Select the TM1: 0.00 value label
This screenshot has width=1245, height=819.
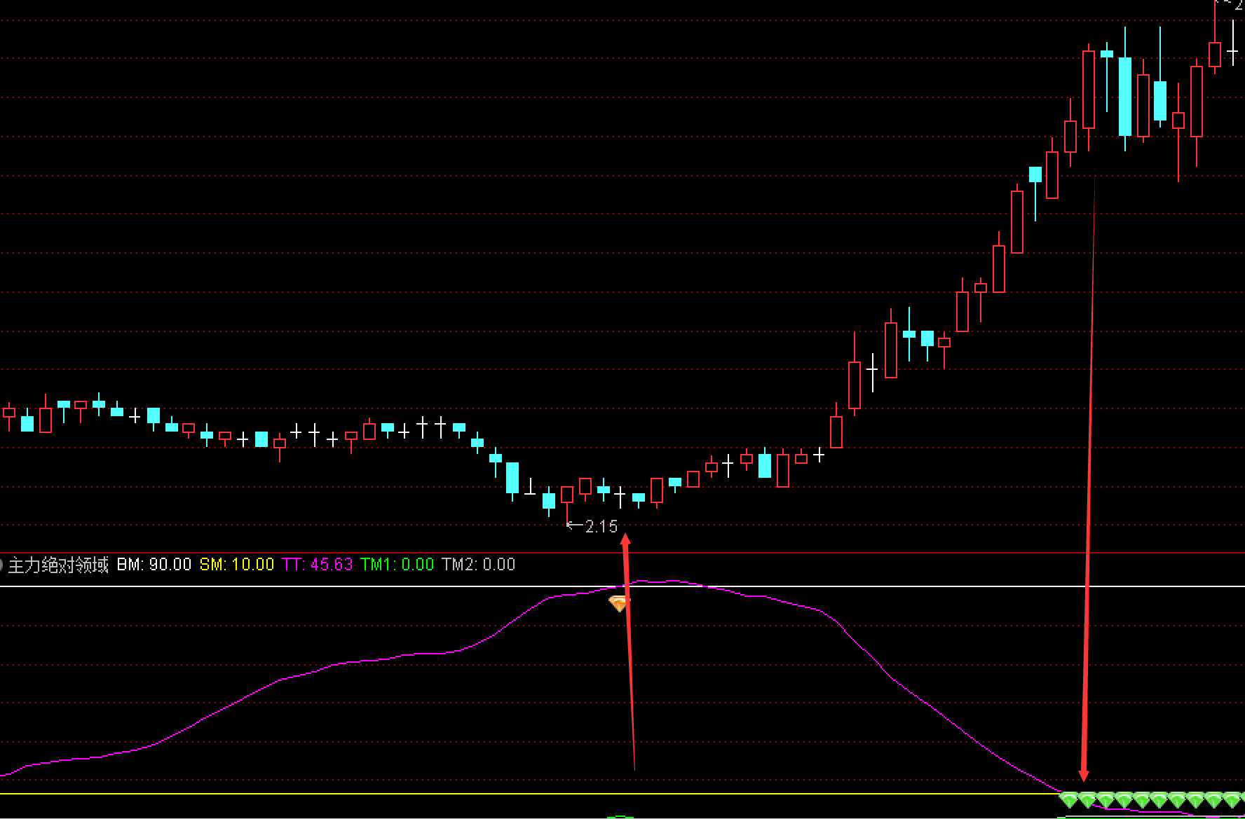397,565
